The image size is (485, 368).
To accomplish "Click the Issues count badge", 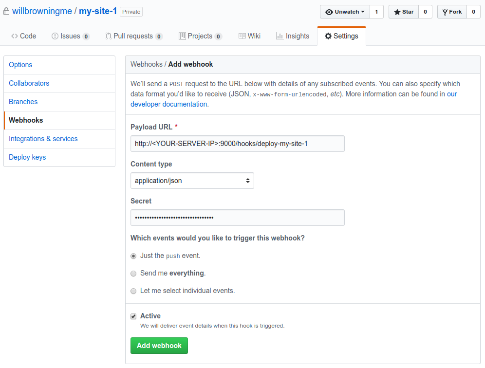I will pos(86,37).
